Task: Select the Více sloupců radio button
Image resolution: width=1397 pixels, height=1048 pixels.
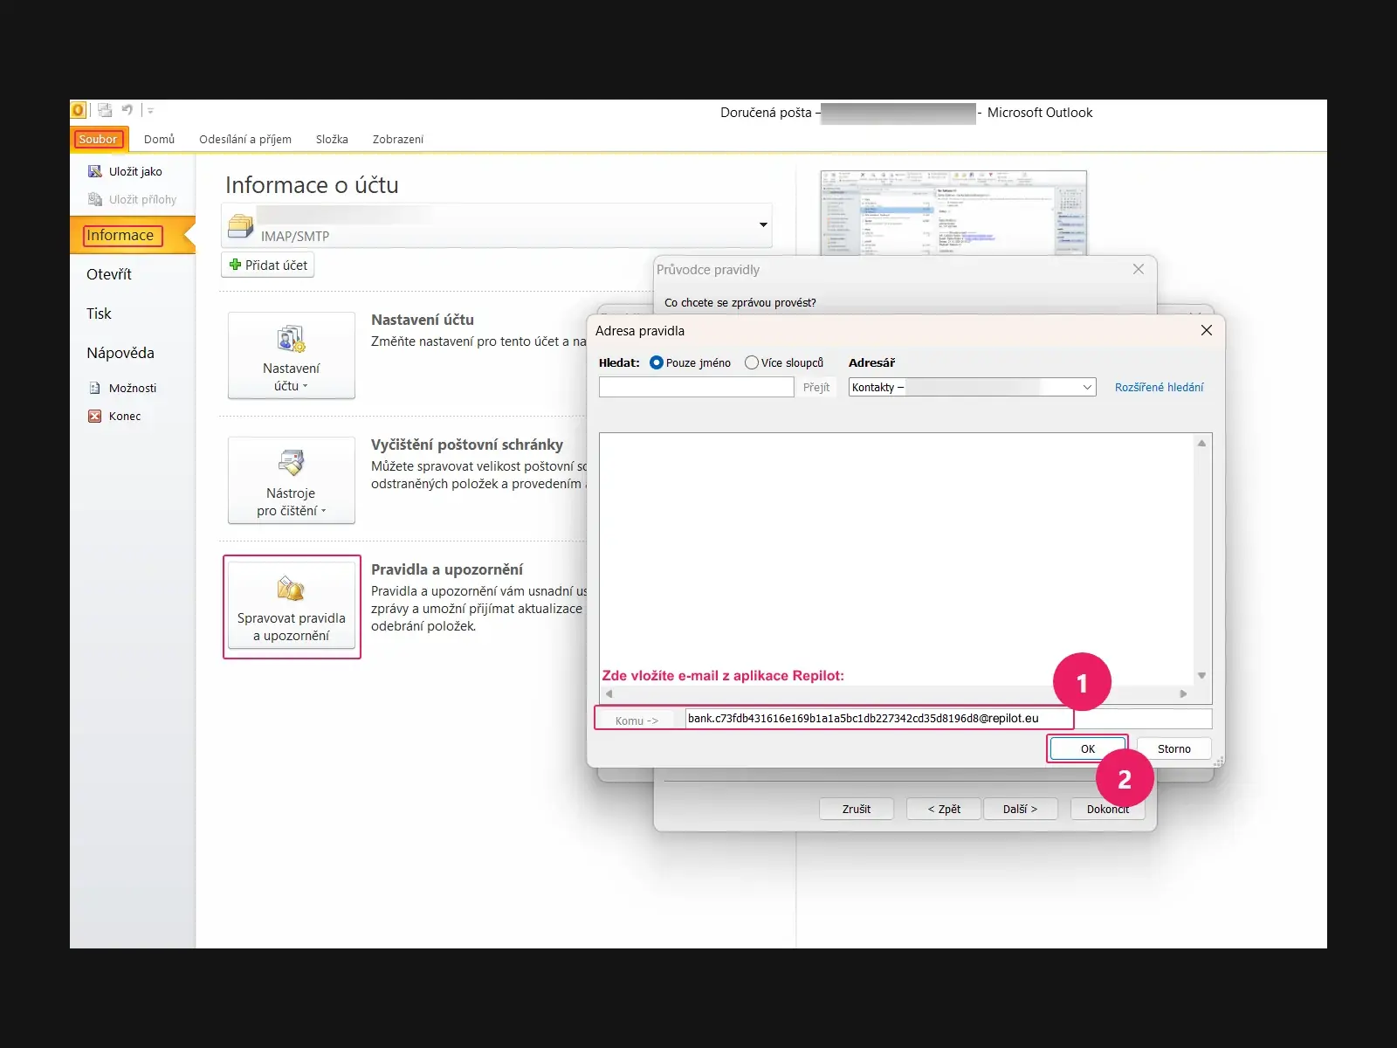Action: coord(752,362)
